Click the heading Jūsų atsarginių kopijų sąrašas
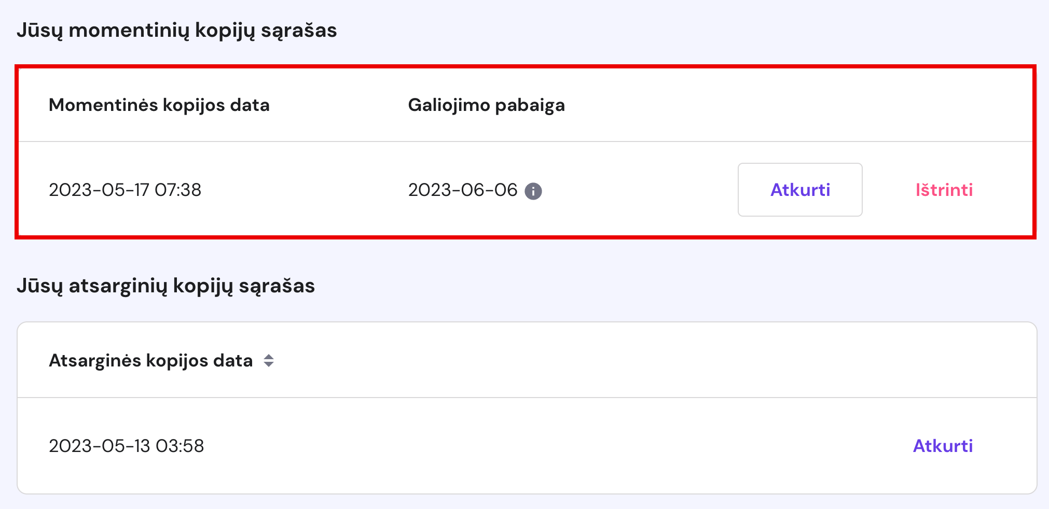 click(165, 286)
